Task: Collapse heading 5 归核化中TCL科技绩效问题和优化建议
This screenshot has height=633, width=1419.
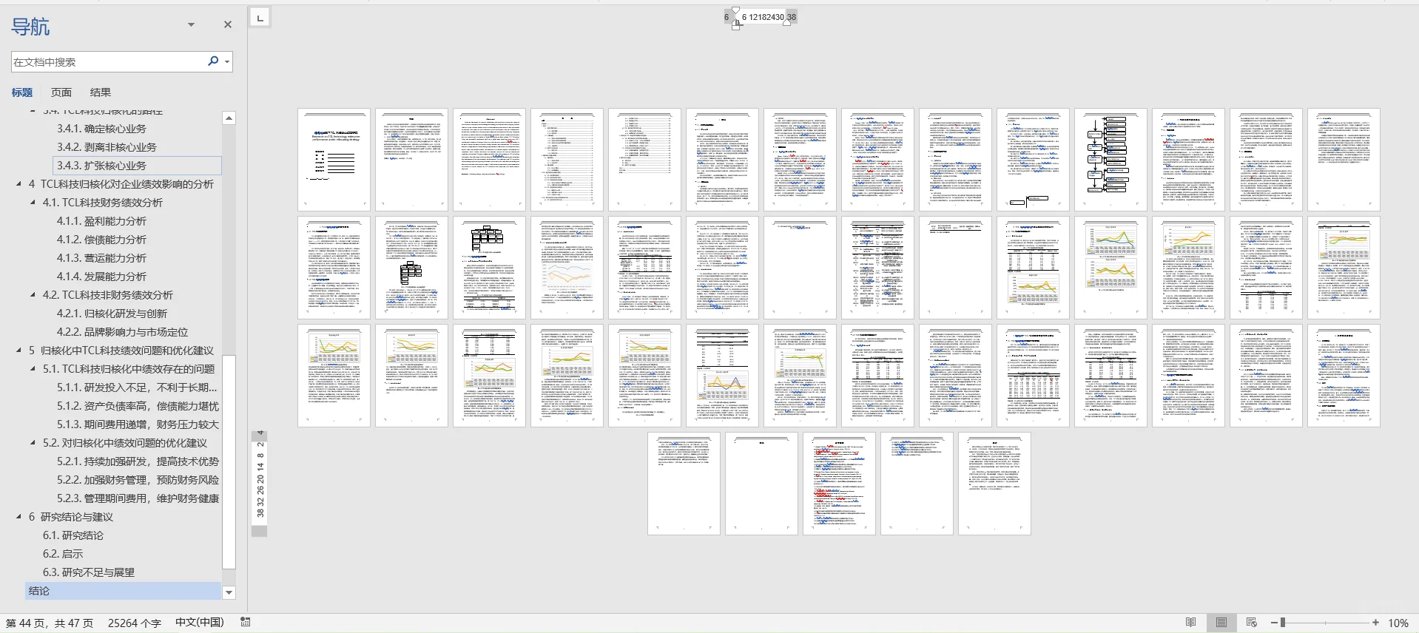Action: [19, 351]
